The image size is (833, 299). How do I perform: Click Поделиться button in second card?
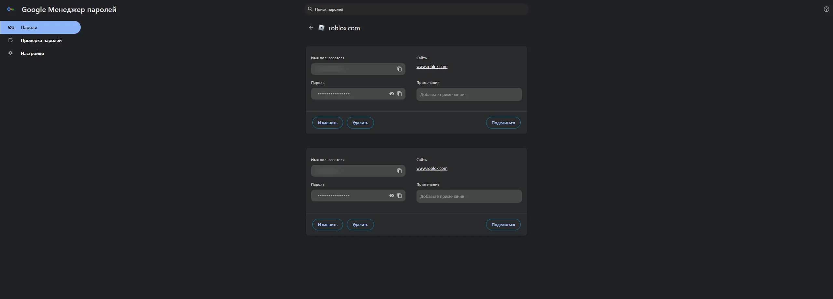pos(503,224)
